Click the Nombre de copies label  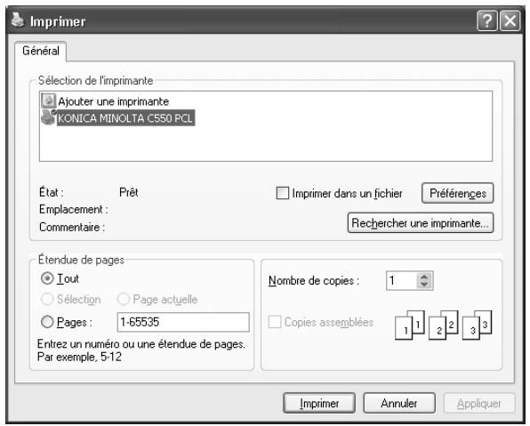coord(314,281)
